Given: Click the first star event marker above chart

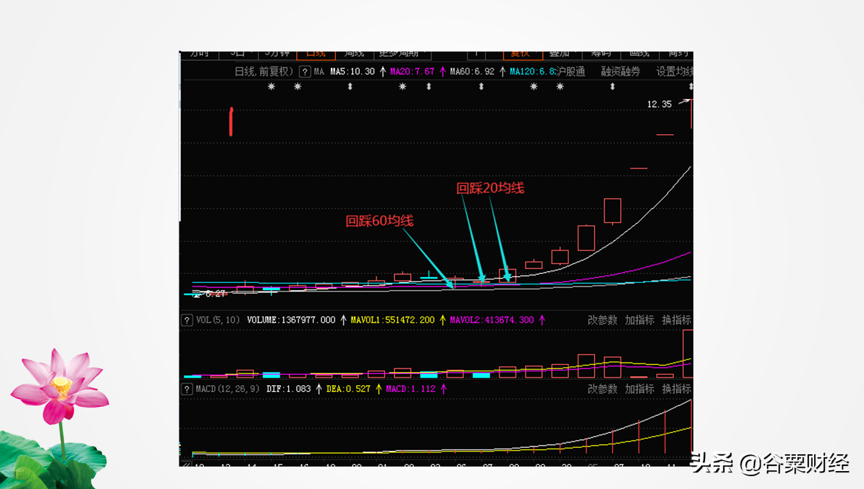Looking at the screenshot, I should point(271,87).
